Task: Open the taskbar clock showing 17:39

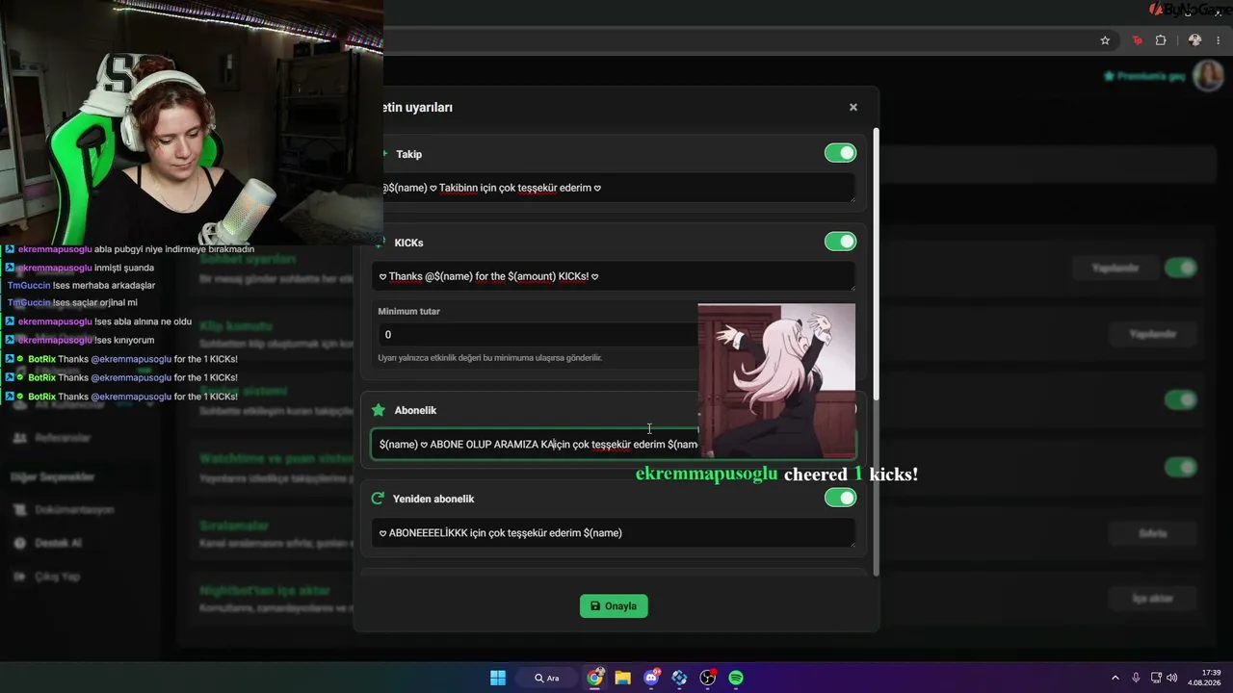Action: point(1204,678)
